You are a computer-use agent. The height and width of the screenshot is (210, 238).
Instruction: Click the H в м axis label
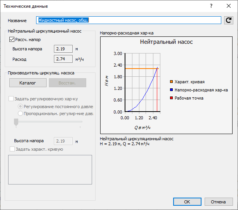(x=107, y=81)
